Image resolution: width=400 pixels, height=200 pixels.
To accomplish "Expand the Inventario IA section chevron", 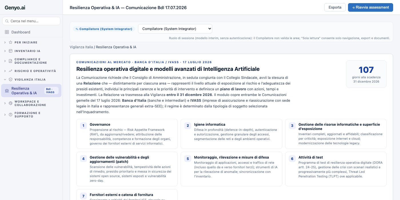I will point(5,51).
